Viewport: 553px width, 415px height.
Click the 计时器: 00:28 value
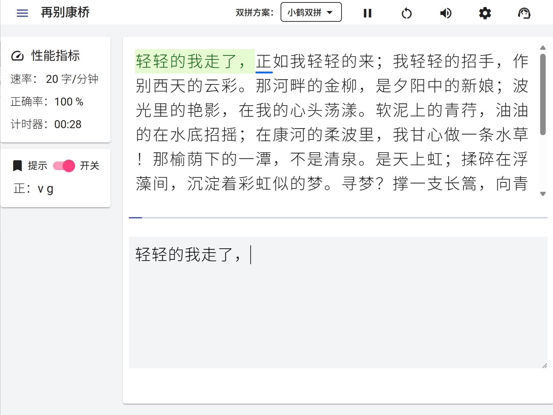tap(46, 124)
